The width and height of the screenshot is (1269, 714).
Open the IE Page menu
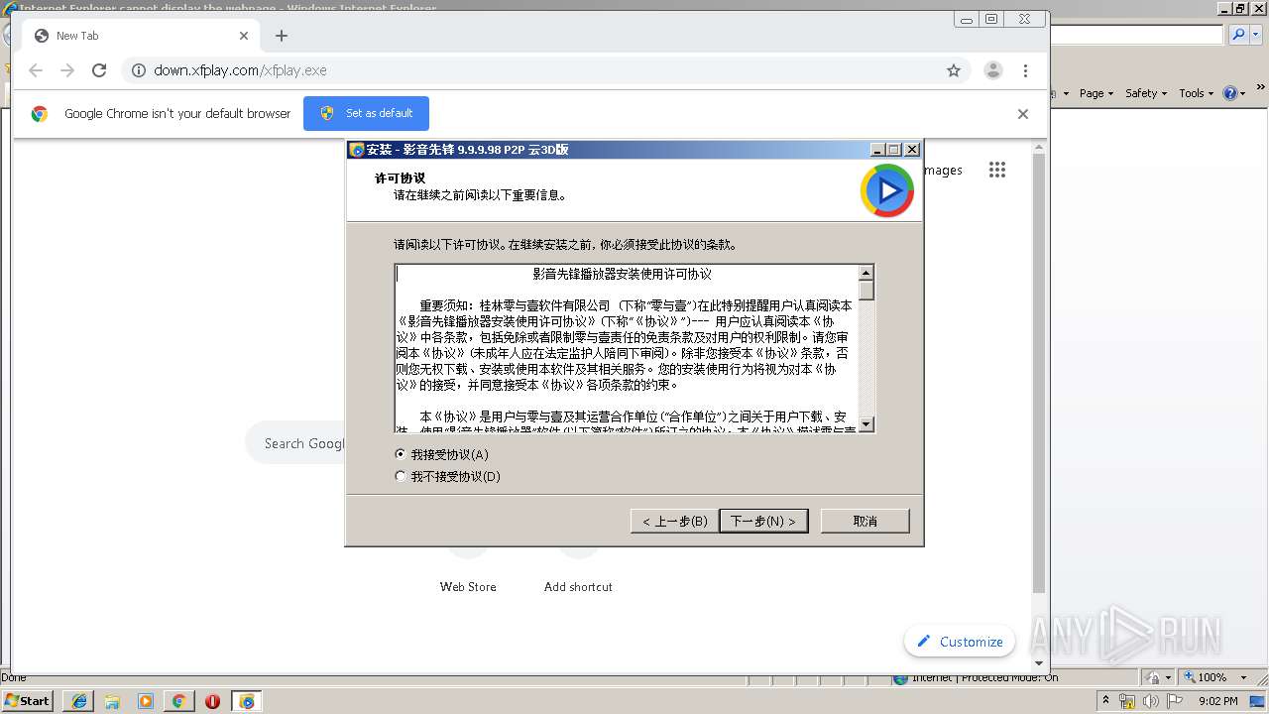[x=1096, y=93]
